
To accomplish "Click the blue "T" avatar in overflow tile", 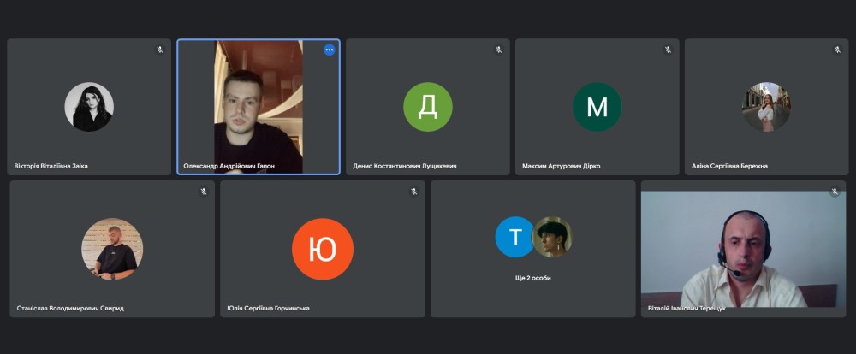I will (514, 237).
